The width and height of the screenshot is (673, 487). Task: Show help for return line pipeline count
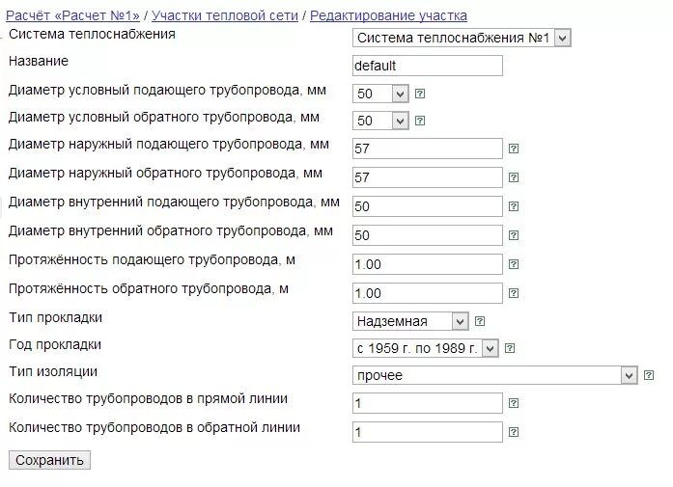514,432
